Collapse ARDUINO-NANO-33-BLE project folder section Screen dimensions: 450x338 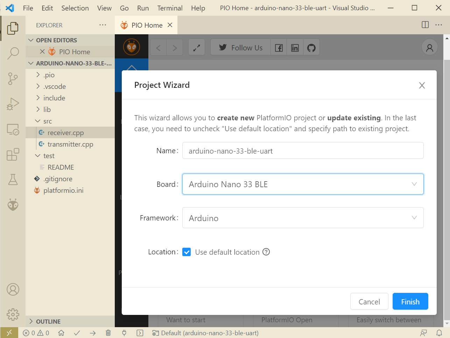70,63
